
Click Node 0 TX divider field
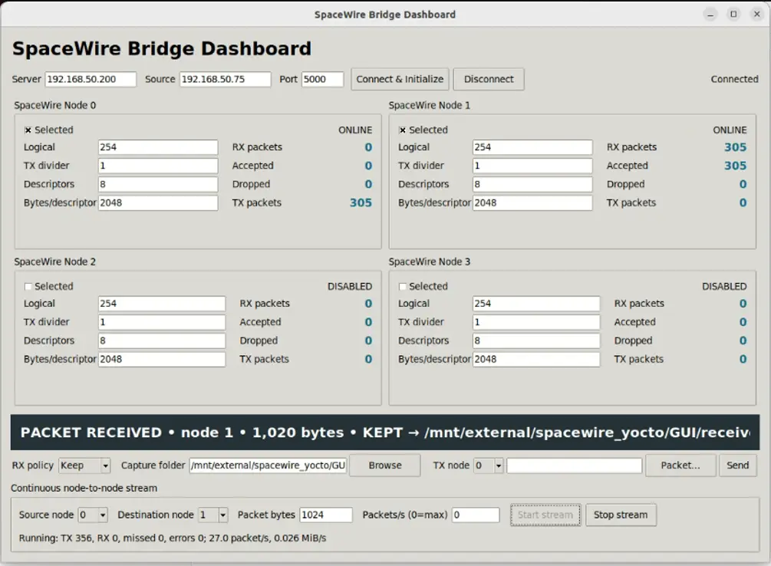point(158,166)
